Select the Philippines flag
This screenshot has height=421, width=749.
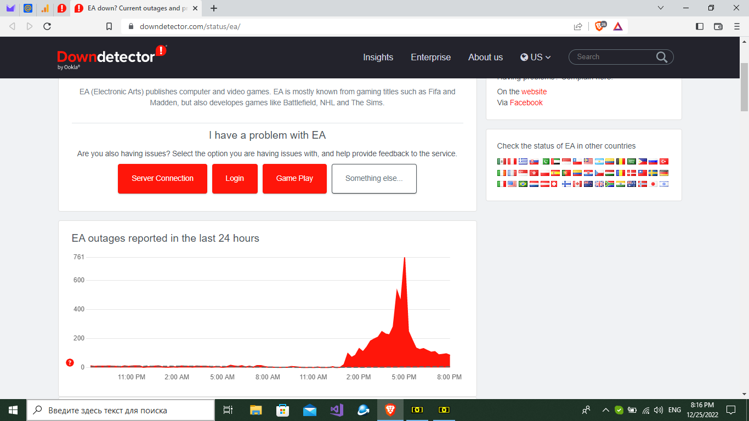(643, 162)
